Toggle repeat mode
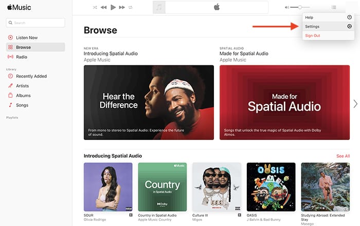The image size is (360, 226). [131, 7]
